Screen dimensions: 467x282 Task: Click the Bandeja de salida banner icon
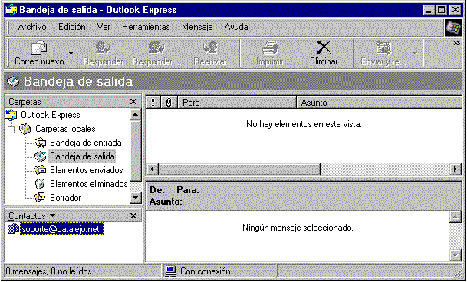(x=13, y=81)
